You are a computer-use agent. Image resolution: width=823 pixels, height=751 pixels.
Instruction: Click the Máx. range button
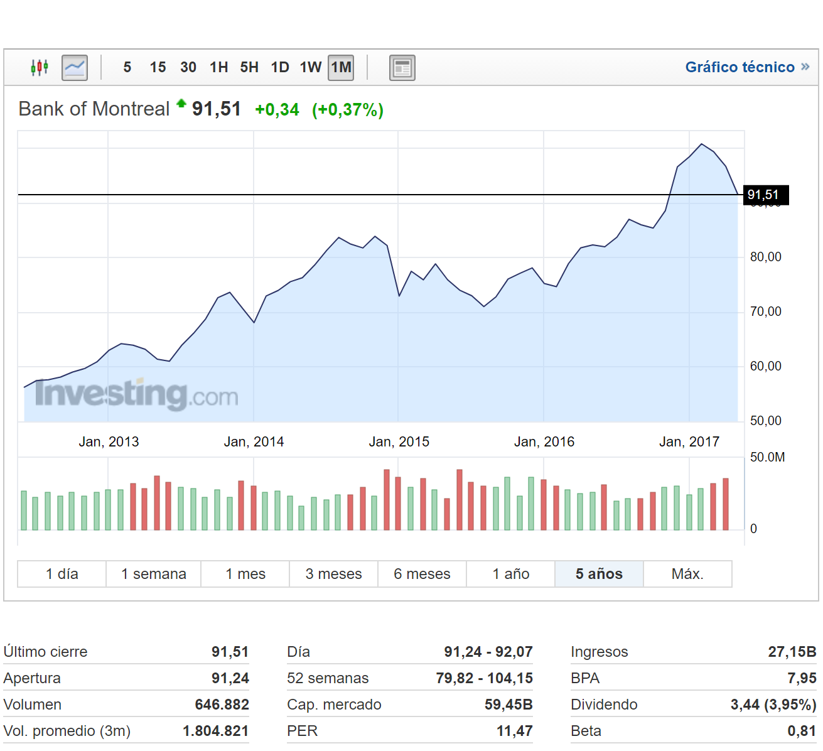tap(687, 574)
